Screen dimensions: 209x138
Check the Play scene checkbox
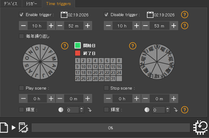(21, 88)
